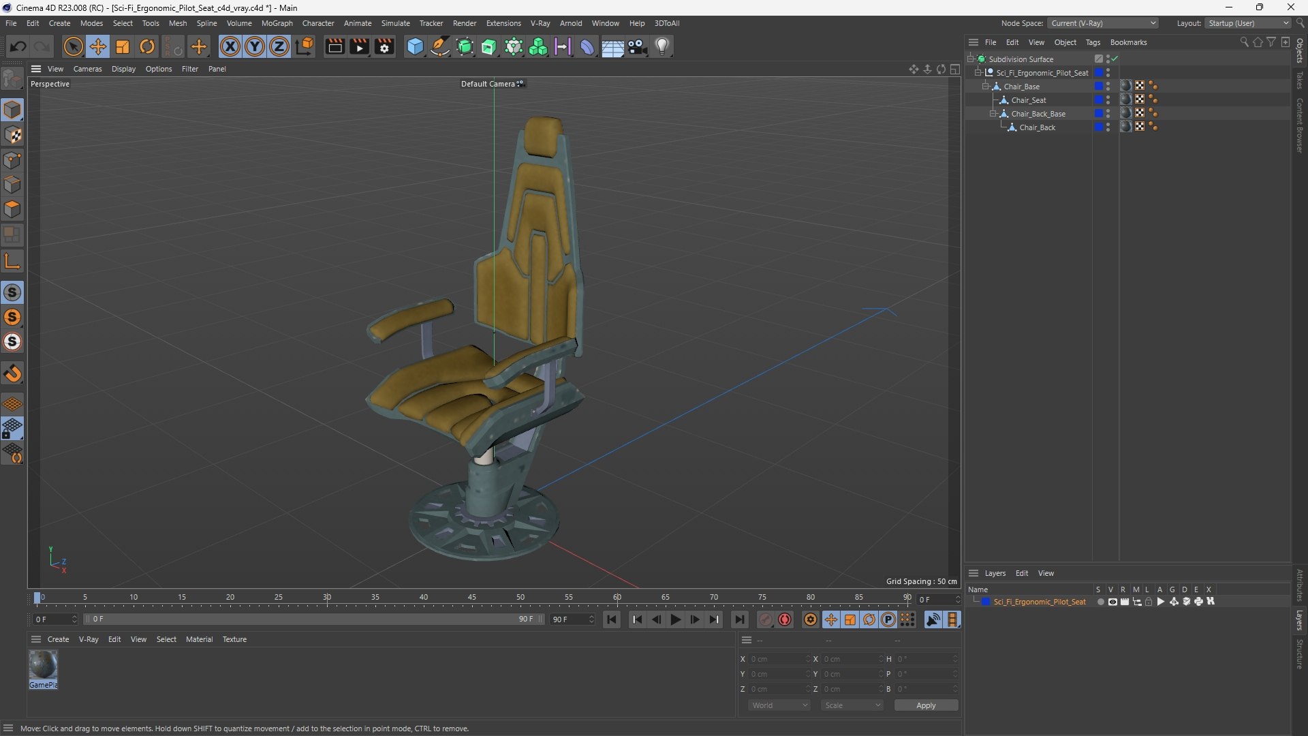Add a Camera object from toolbar
This screenshot has width=1308, height=736.
[638, 46]
